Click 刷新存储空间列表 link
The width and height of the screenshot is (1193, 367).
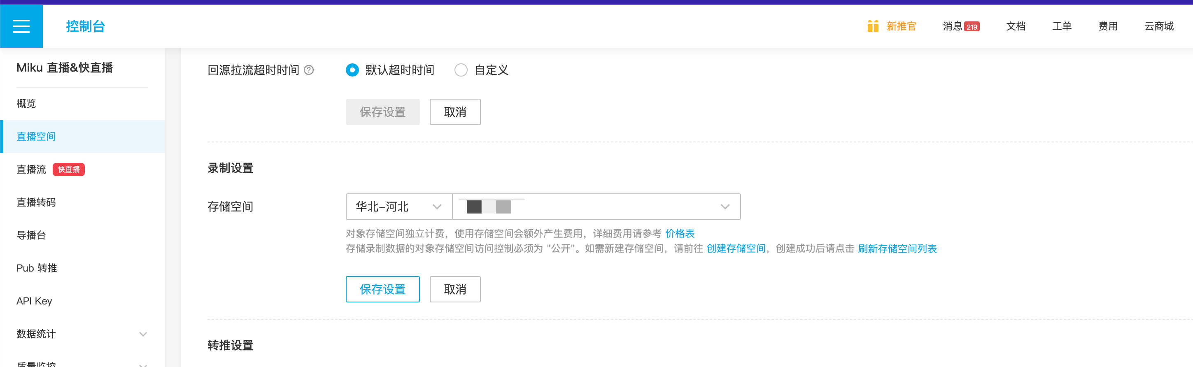click(897, 249)
